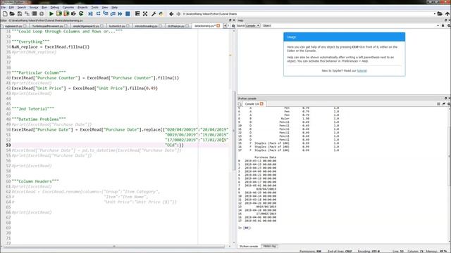Expand the Help Object history dropdown
The width and height of the screenshot is (451, 253).
pos(438,25)
